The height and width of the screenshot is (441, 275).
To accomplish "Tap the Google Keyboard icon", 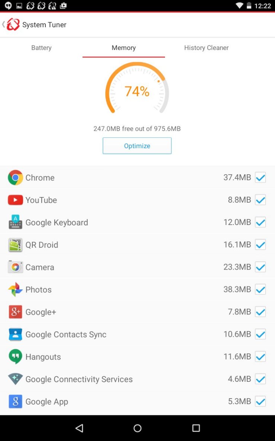I will tap(16, 222).
